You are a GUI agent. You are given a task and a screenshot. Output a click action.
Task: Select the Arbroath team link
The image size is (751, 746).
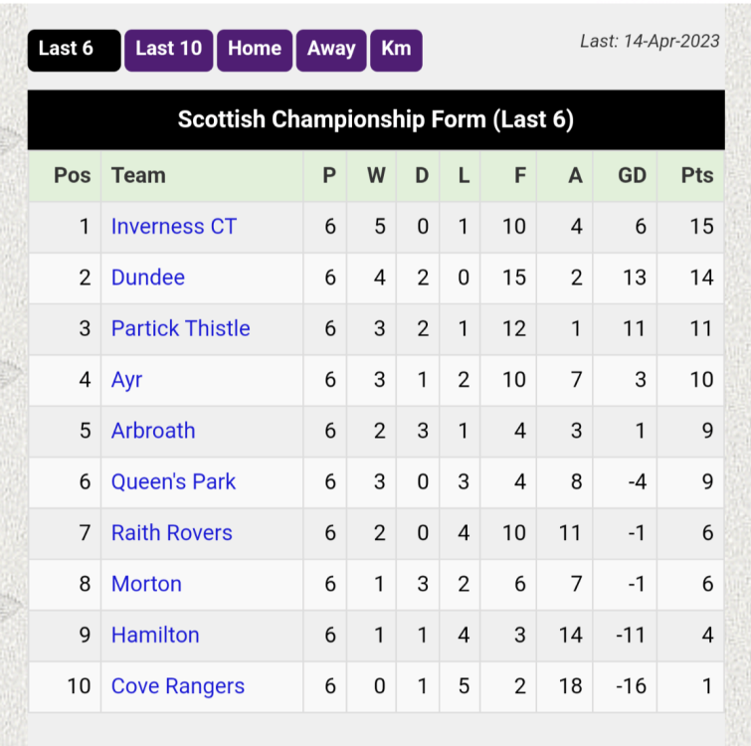pos(153,431)
